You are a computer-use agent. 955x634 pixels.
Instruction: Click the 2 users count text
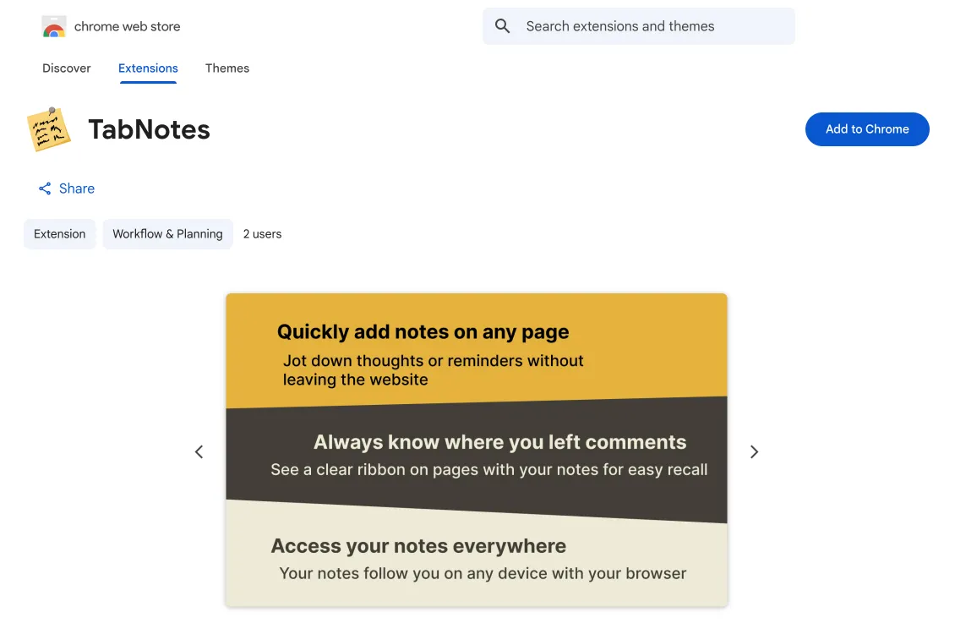pos(262,233)
